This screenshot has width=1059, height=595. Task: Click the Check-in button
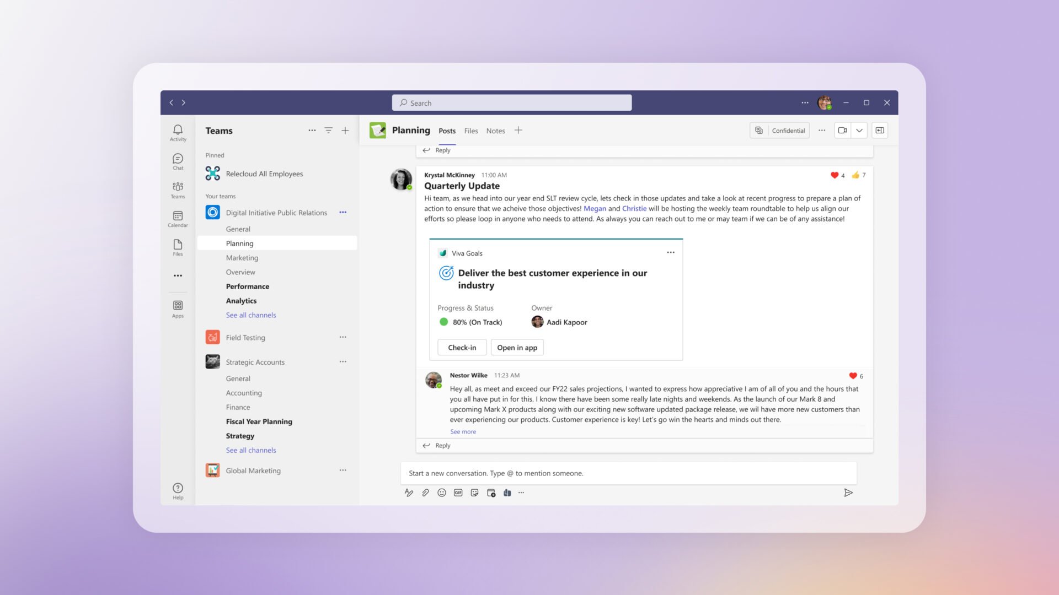point(462,347)
